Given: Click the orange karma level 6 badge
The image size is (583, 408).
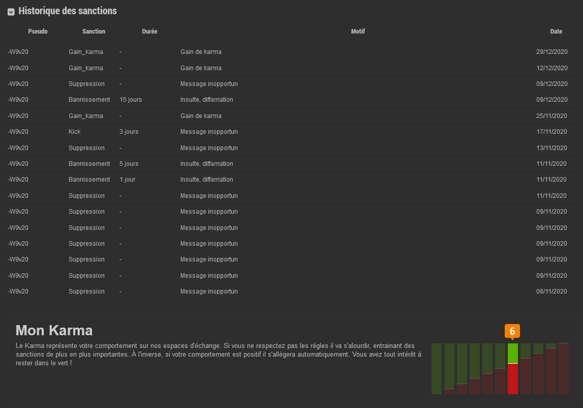Looking at the screenshot, I should 512,331.
